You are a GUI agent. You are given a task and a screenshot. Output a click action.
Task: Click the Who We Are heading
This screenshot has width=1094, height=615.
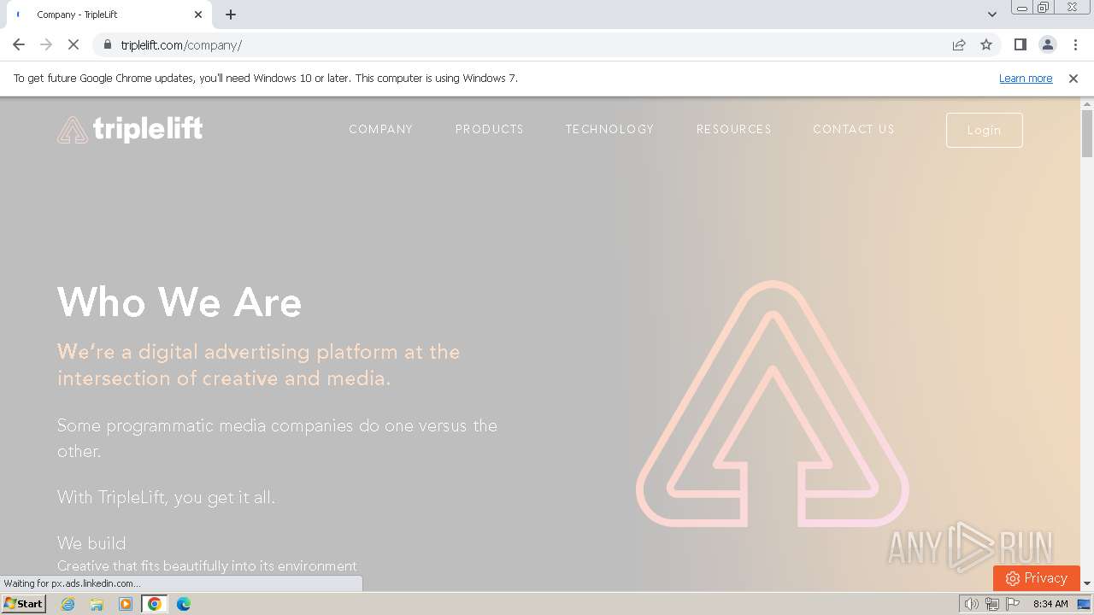click(x=179, y=302)
